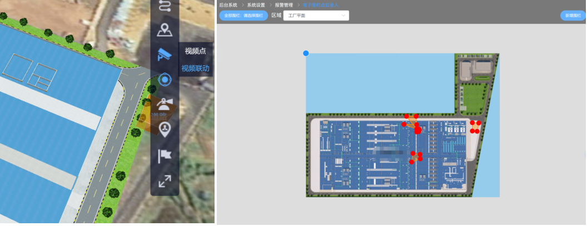Viewport: 587px width, 226px height.
Task: Toggle fullscreen with the expand arrows icon
Action: [165, 181]
